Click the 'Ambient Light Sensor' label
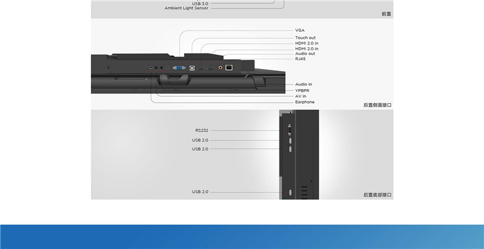 pos(187,8)
